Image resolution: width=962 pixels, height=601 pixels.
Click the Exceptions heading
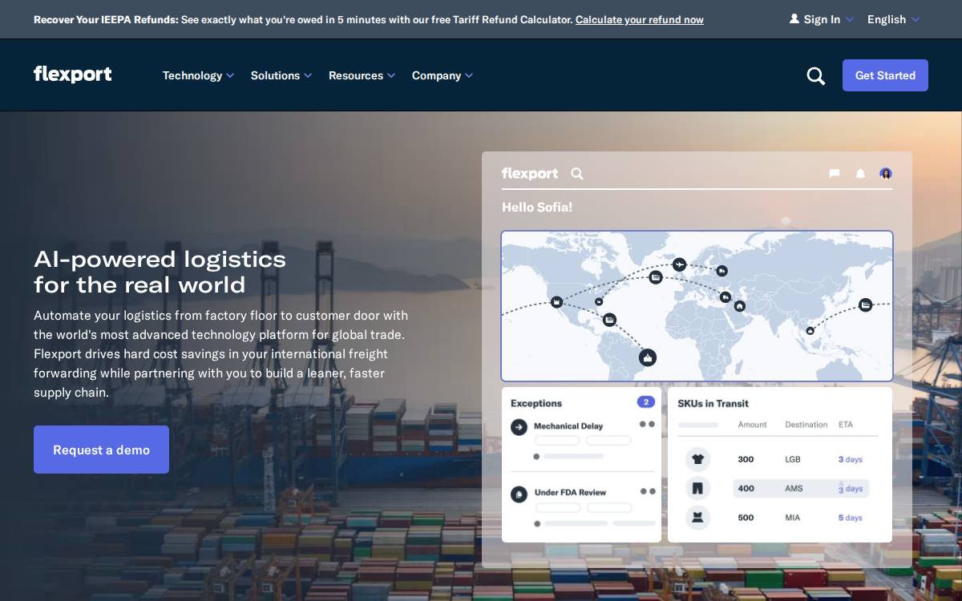point(536,403)
